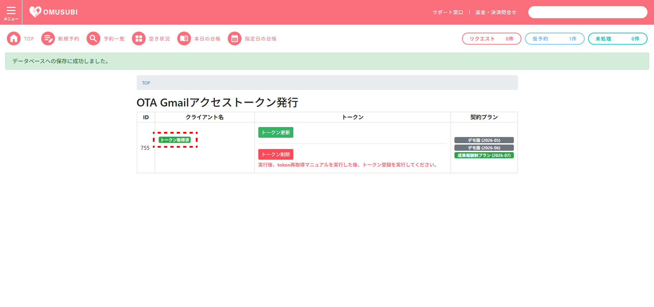The image size is (654, 307).
Task: Open the TOP navigation label
Action: point(29,39)
